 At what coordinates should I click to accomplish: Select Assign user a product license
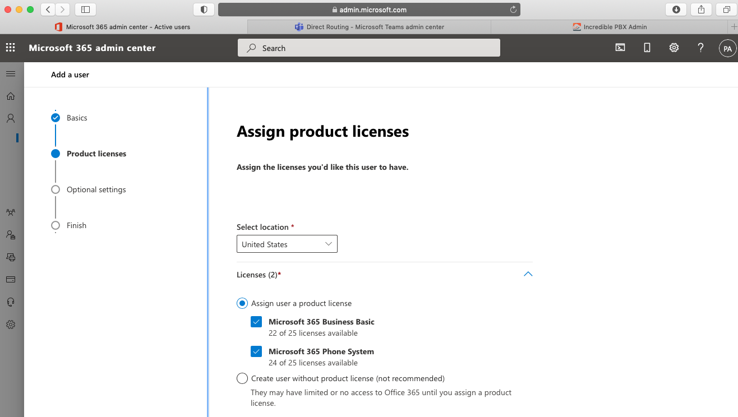[x=242, y=303]
